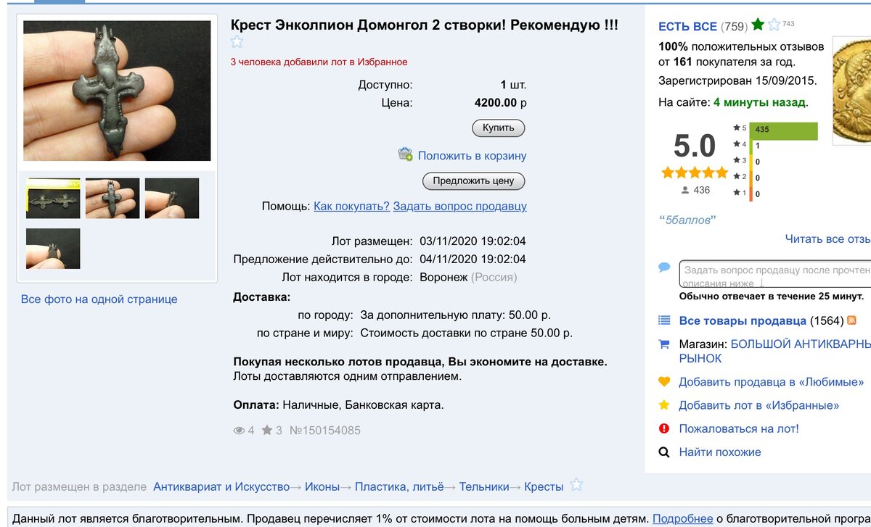Open the Антиквариат и Искусство breadcrumb
The height and width of the screenshot is (527, 871).
point(221,487)
